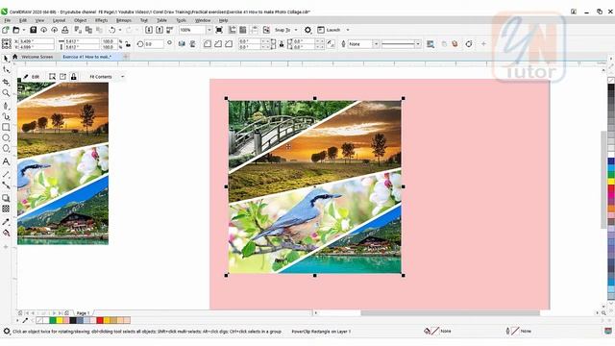Click Mirror Horizontally icon in property bar
The height and width of the screenshot is (346, 615).
pos(182,44)
